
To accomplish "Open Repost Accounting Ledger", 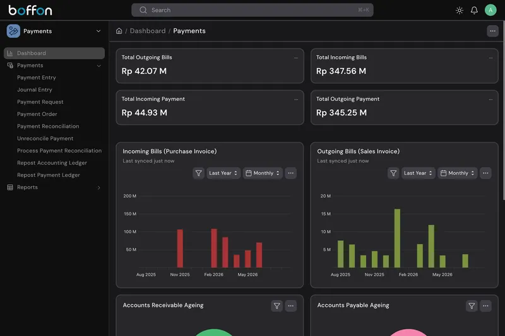I will tap(52, 163).
